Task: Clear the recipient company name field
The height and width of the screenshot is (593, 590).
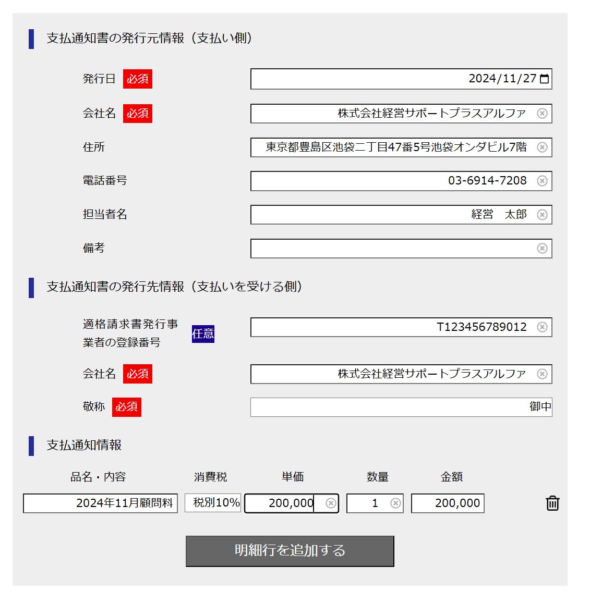Action: coord(543,374)
